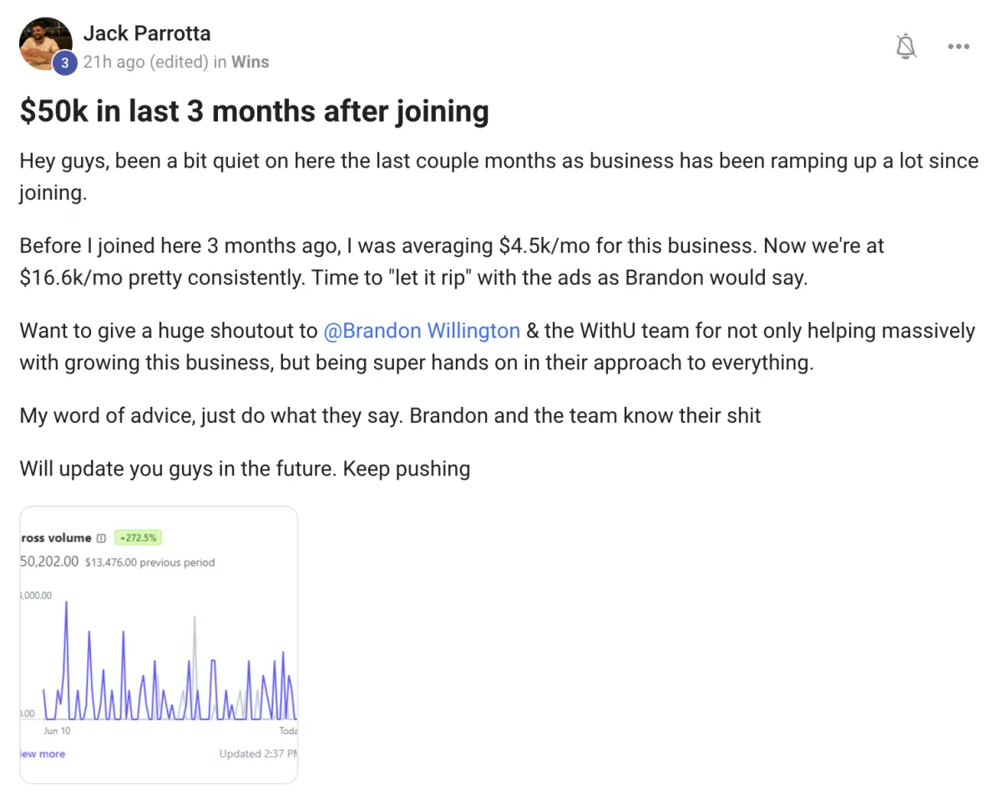Click the level 3 badge on avatar
This screenshot has height=799, width=1002.
click(64, 63)
